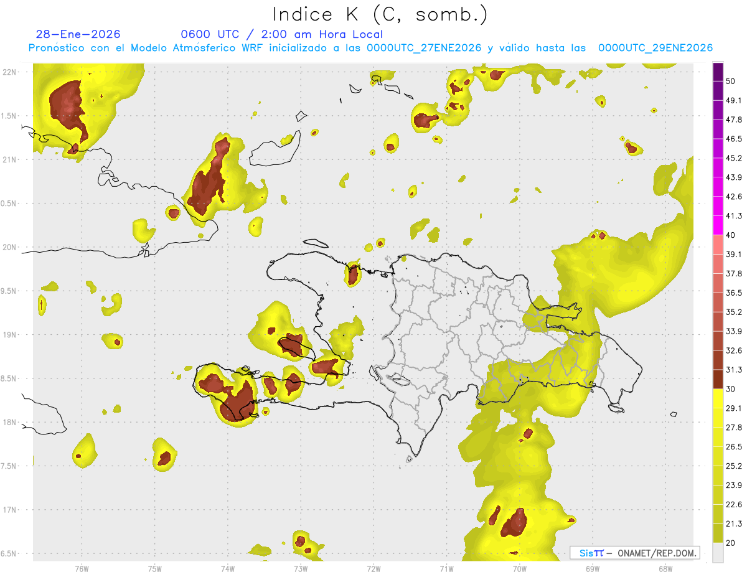
Task: Click the "18N" latitude axis label
Action: [x=9, y=422]
